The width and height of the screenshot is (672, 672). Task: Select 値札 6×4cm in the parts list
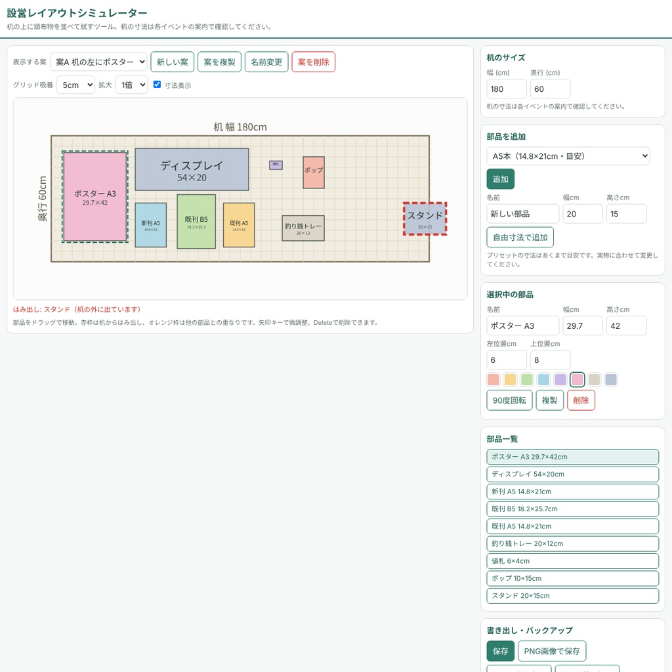pos(572,560)
